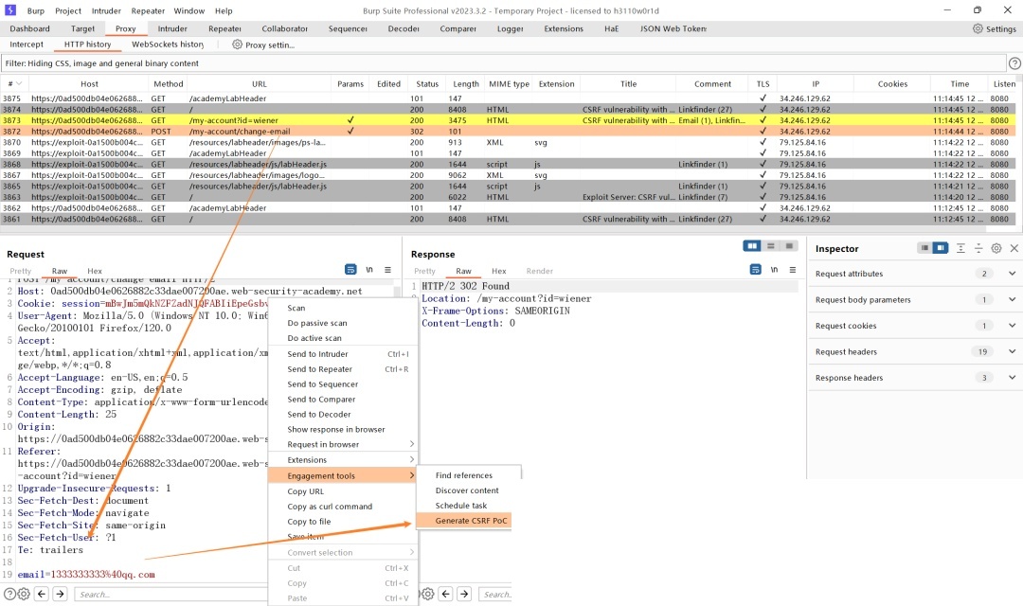Choose Copy as curl command
This screenshot has height=606, width=1023.
point(343,507)
